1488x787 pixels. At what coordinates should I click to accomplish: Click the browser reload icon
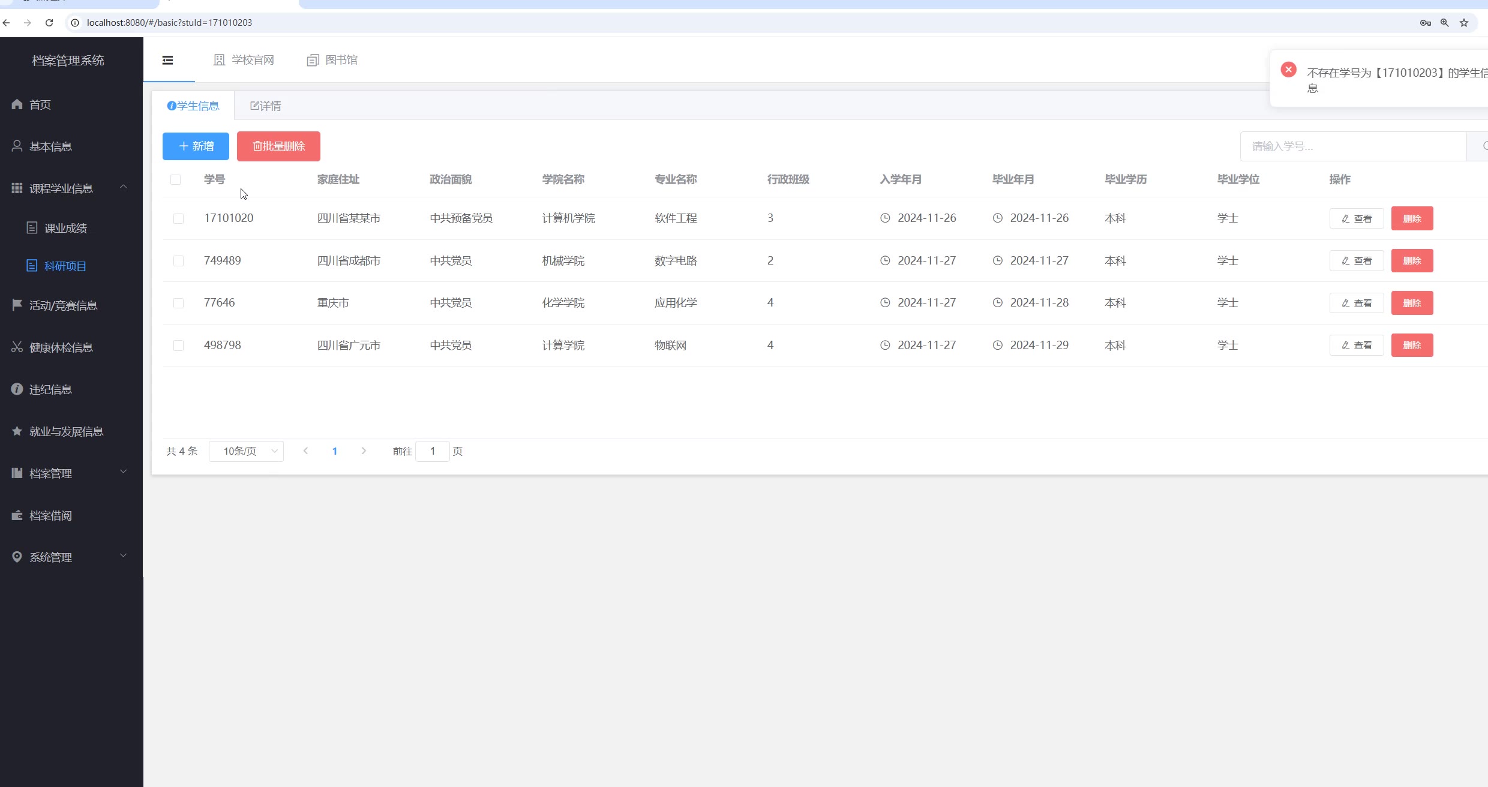(x=49, y=23)
